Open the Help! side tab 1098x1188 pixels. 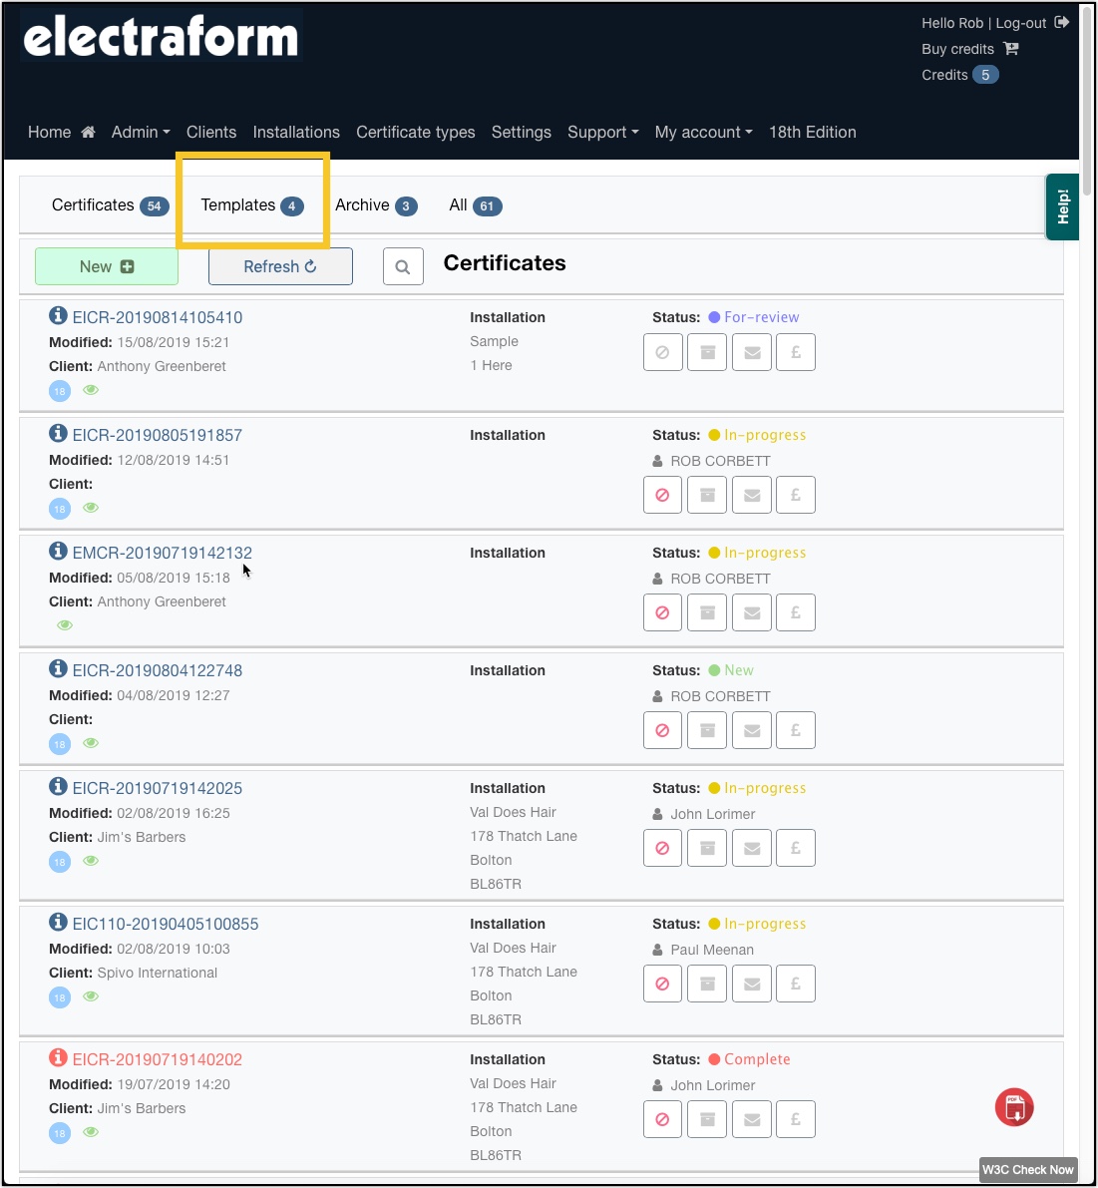1062,206
